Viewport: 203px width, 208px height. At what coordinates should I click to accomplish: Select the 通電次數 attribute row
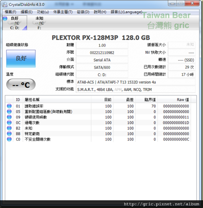98,123
